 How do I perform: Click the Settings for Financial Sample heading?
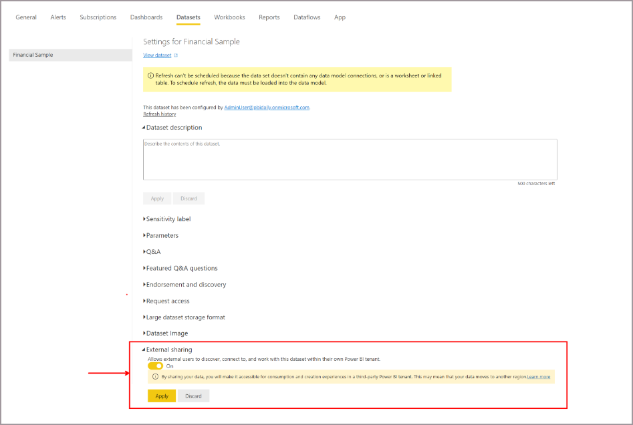click(x=191, y=41)
